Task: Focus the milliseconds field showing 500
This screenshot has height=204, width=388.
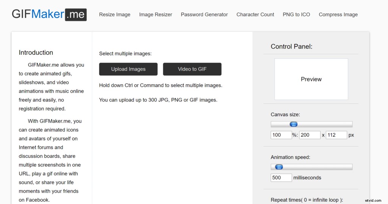Action: [x=281, y=178]
